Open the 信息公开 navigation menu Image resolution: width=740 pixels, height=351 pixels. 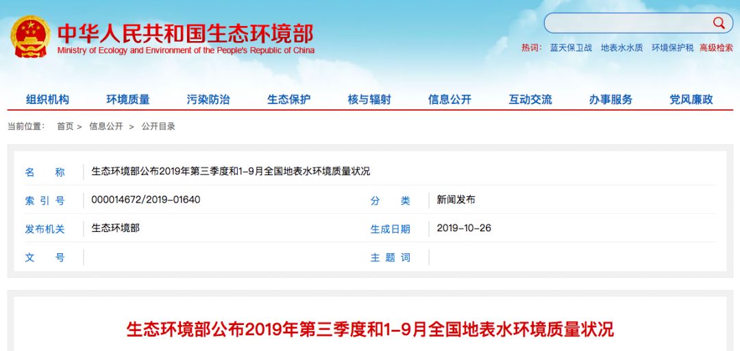click(x=449, y=99)
